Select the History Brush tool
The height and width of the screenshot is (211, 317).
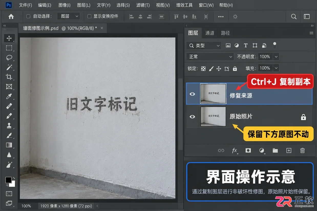pyautogui.click(x=9, y=135)
